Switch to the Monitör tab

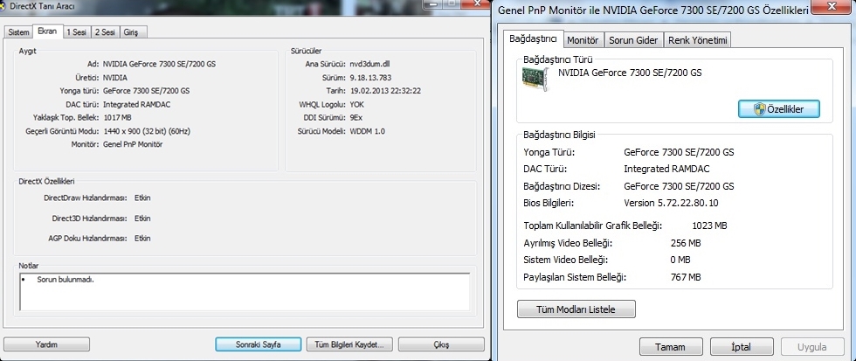tap(583, 40)
